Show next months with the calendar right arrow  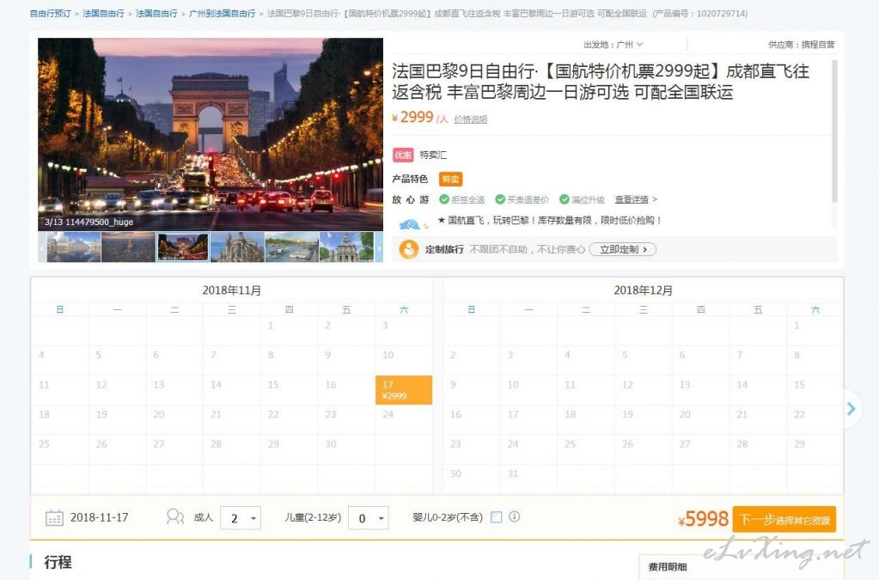pyautogui.click(x=852, y=409)
